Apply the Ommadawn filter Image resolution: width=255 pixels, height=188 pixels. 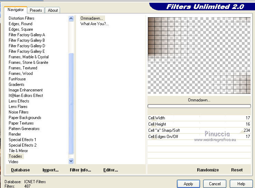point(188,184)
